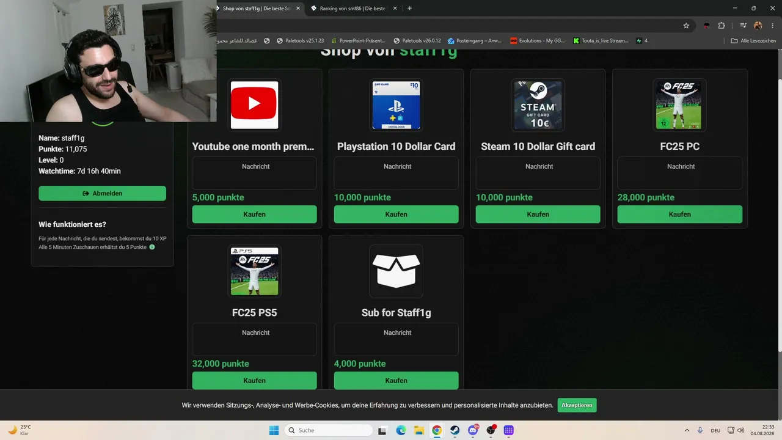Bookmark this page with the star icon
This screenshot has height=440, width=782.
tap(686, 26)
